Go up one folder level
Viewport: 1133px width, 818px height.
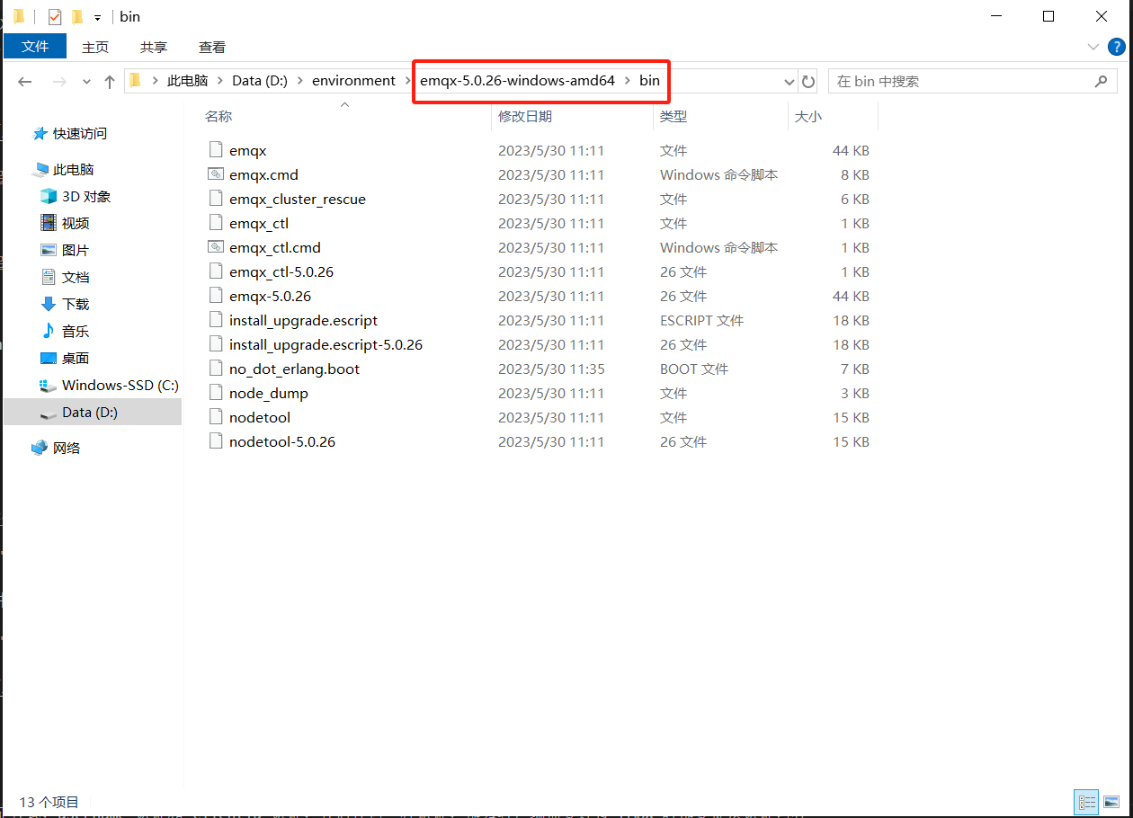click(x=110, y=81)
